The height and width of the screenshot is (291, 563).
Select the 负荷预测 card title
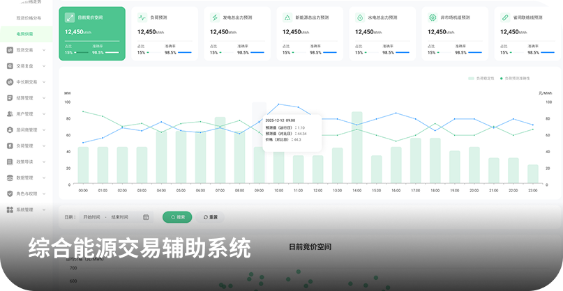pos(158,17)
